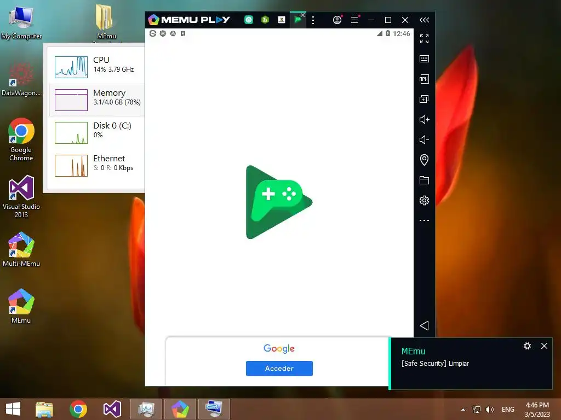Open MEmu settings gear in sidebar
The height and width of the screenshot is (420, 561).
tap(425, 200)
